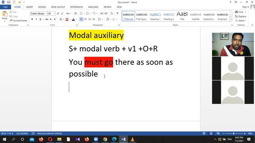Toggle Underline formatting

coord(40,19)
